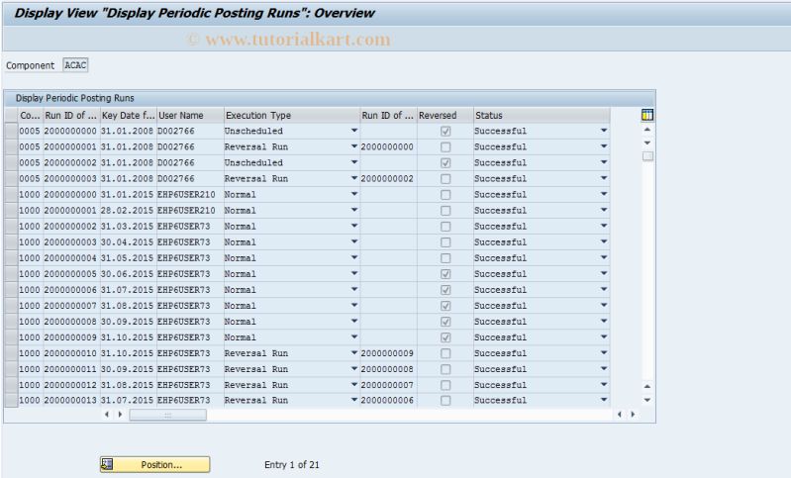This screenshot has height=478, width=791.
Task: Open Execution Type dropdown for 0005 run 2000000003
Action: [354, 178]
